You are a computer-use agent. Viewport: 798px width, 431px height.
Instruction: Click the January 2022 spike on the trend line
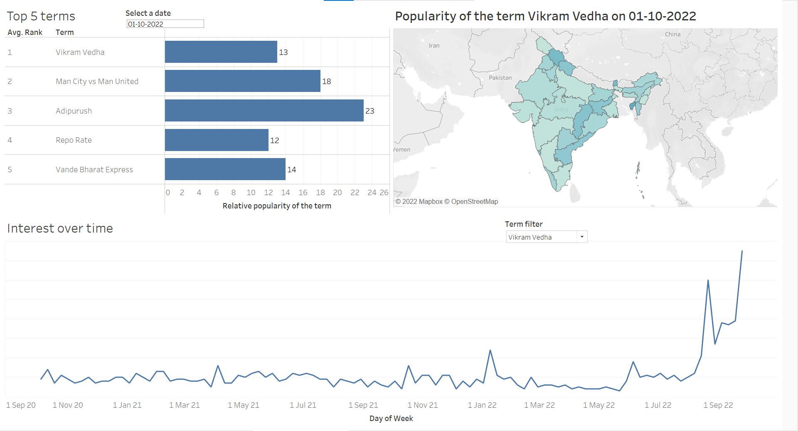point(490,351)
